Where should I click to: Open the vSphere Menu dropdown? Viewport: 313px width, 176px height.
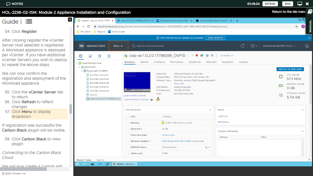(x=118, y=46)
